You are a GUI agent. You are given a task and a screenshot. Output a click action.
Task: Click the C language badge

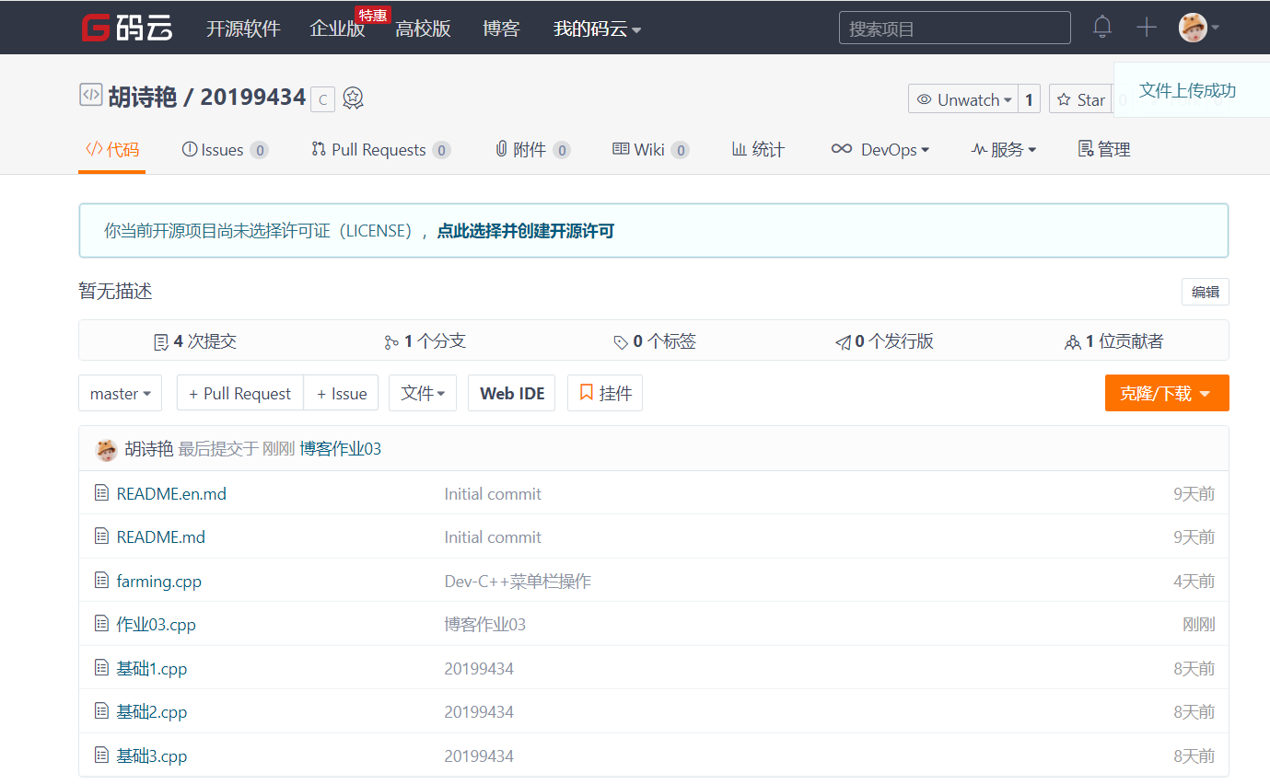click(322, 99)
